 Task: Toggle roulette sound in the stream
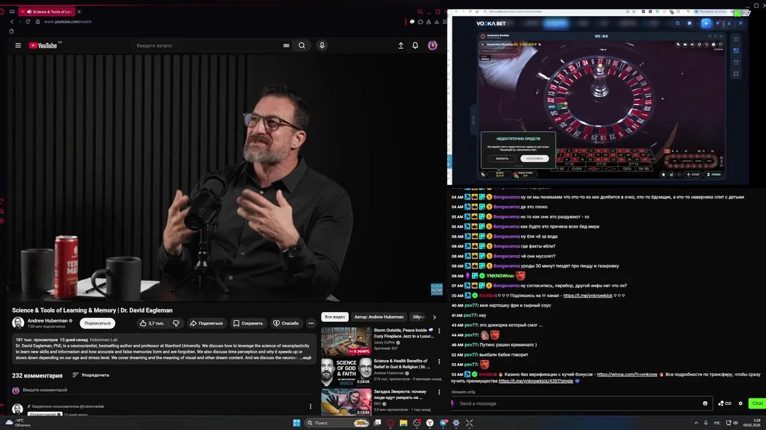pos(692,44)
